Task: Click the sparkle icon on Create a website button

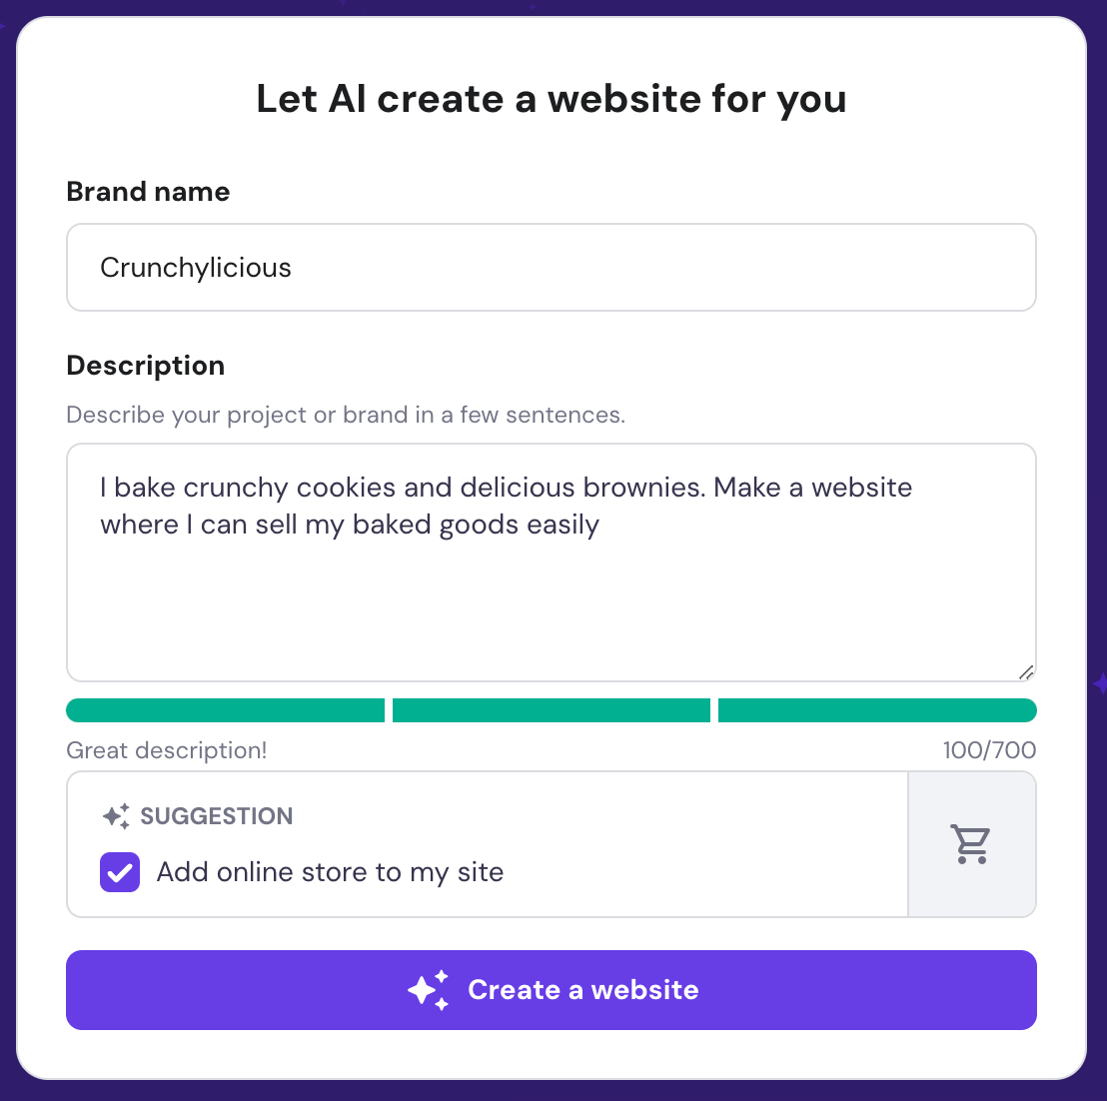Action: [429, 990]
